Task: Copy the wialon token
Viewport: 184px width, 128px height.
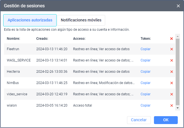Action: [145, 105]
